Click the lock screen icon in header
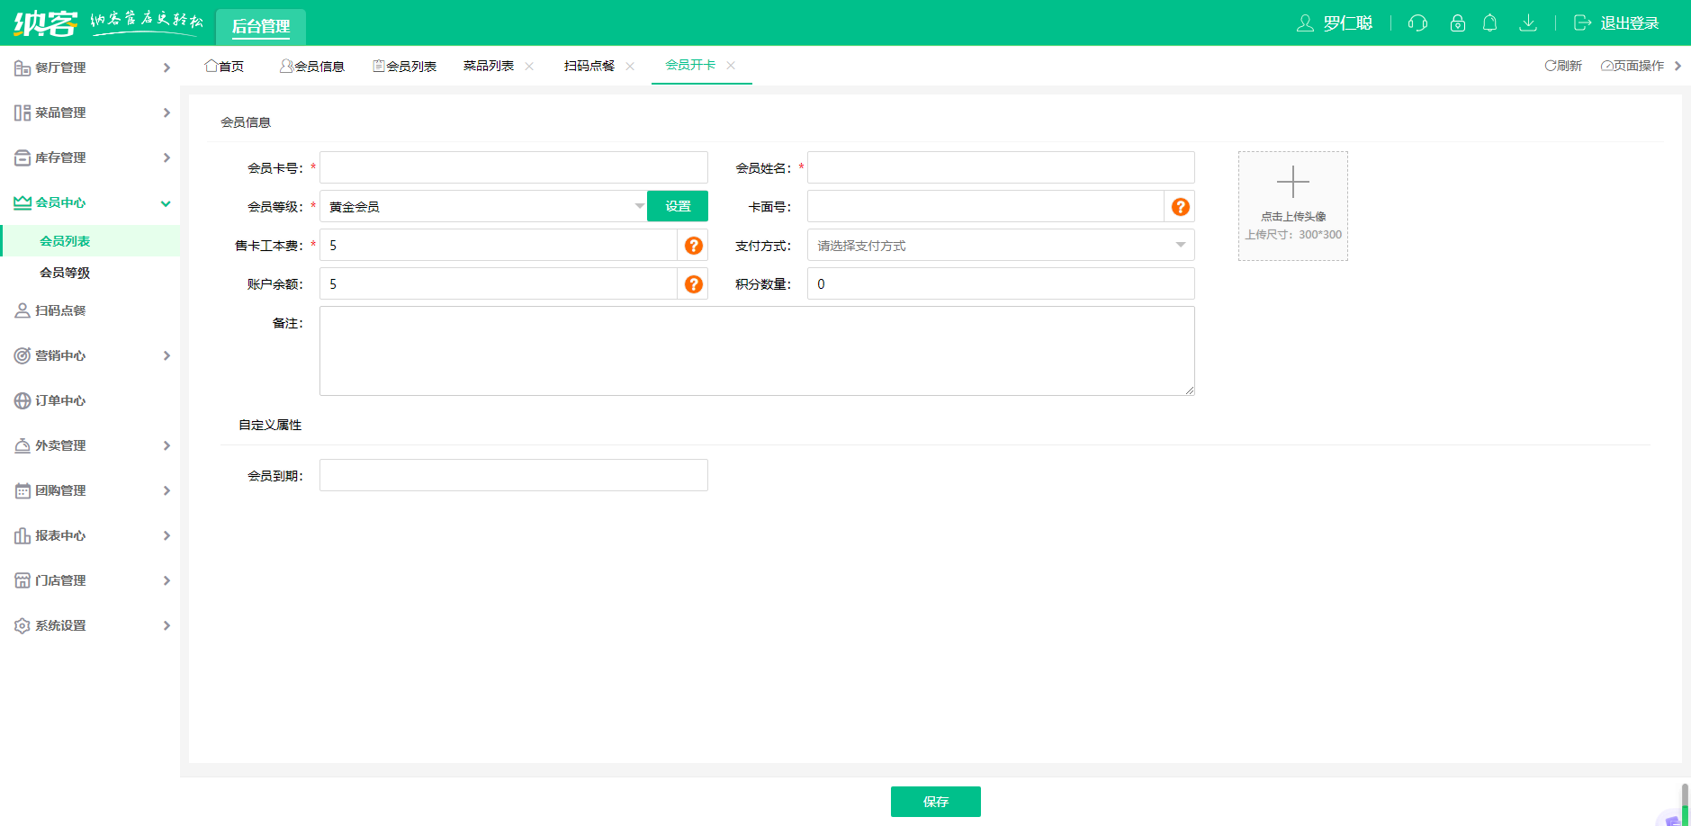 tap(1457, 23)
